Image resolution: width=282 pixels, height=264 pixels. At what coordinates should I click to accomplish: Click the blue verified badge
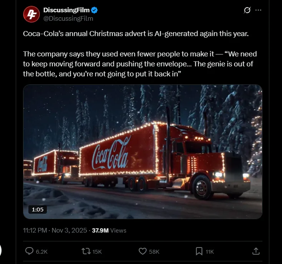click(x=94, y=11)
